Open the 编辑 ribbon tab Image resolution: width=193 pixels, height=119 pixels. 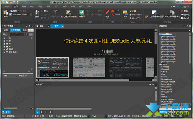(x=24, y=6)
